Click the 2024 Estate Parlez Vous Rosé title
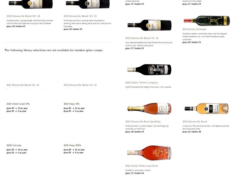 (142, 166)
